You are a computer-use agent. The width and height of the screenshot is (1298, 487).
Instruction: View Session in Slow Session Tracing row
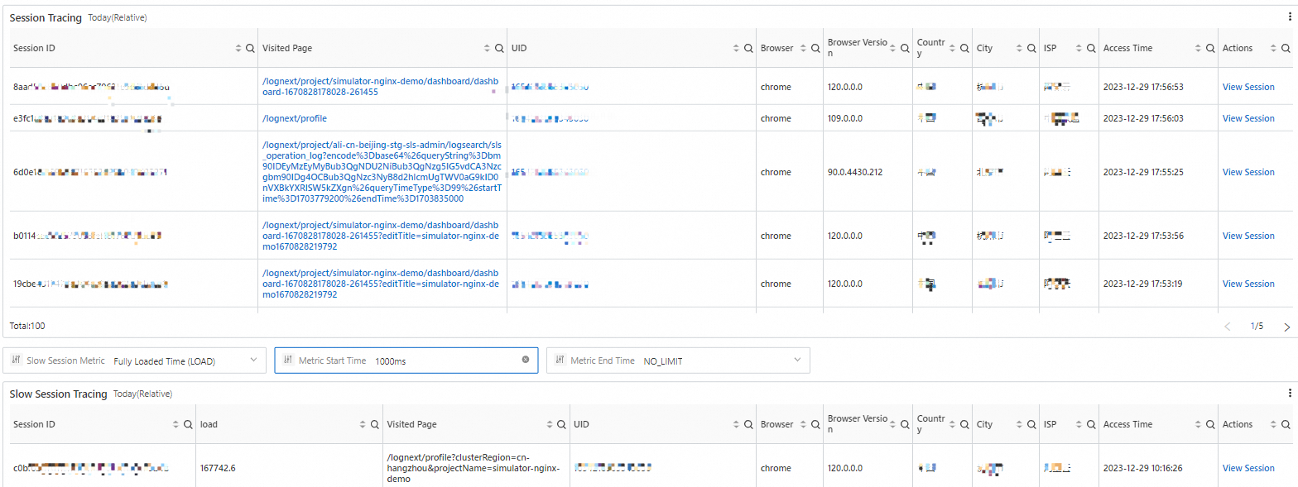1248,468
